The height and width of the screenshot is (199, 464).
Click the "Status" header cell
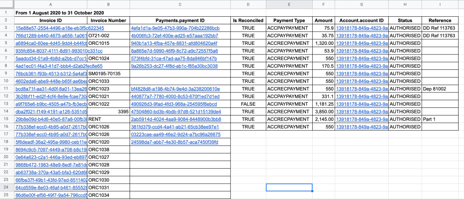coord(405,20)
